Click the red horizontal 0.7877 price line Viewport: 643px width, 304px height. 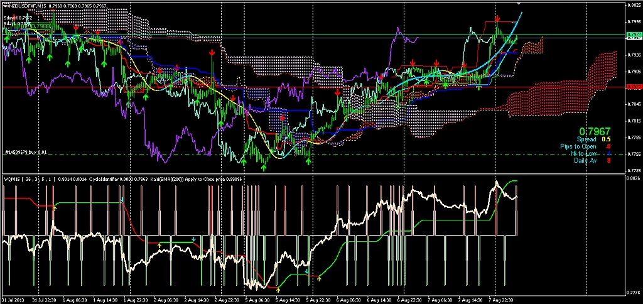point(313,87)
